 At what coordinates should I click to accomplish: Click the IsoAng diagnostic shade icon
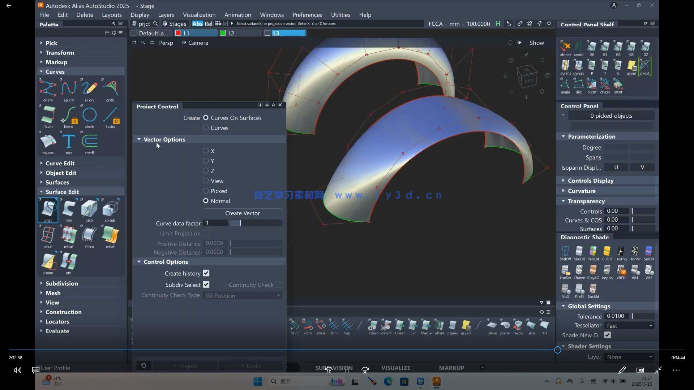coord(621,251)
